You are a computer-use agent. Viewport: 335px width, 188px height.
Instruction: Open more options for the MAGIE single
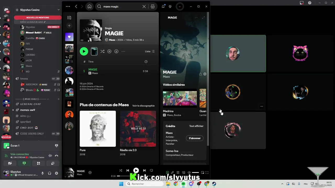pyautogui.click(x=123, y=51)
